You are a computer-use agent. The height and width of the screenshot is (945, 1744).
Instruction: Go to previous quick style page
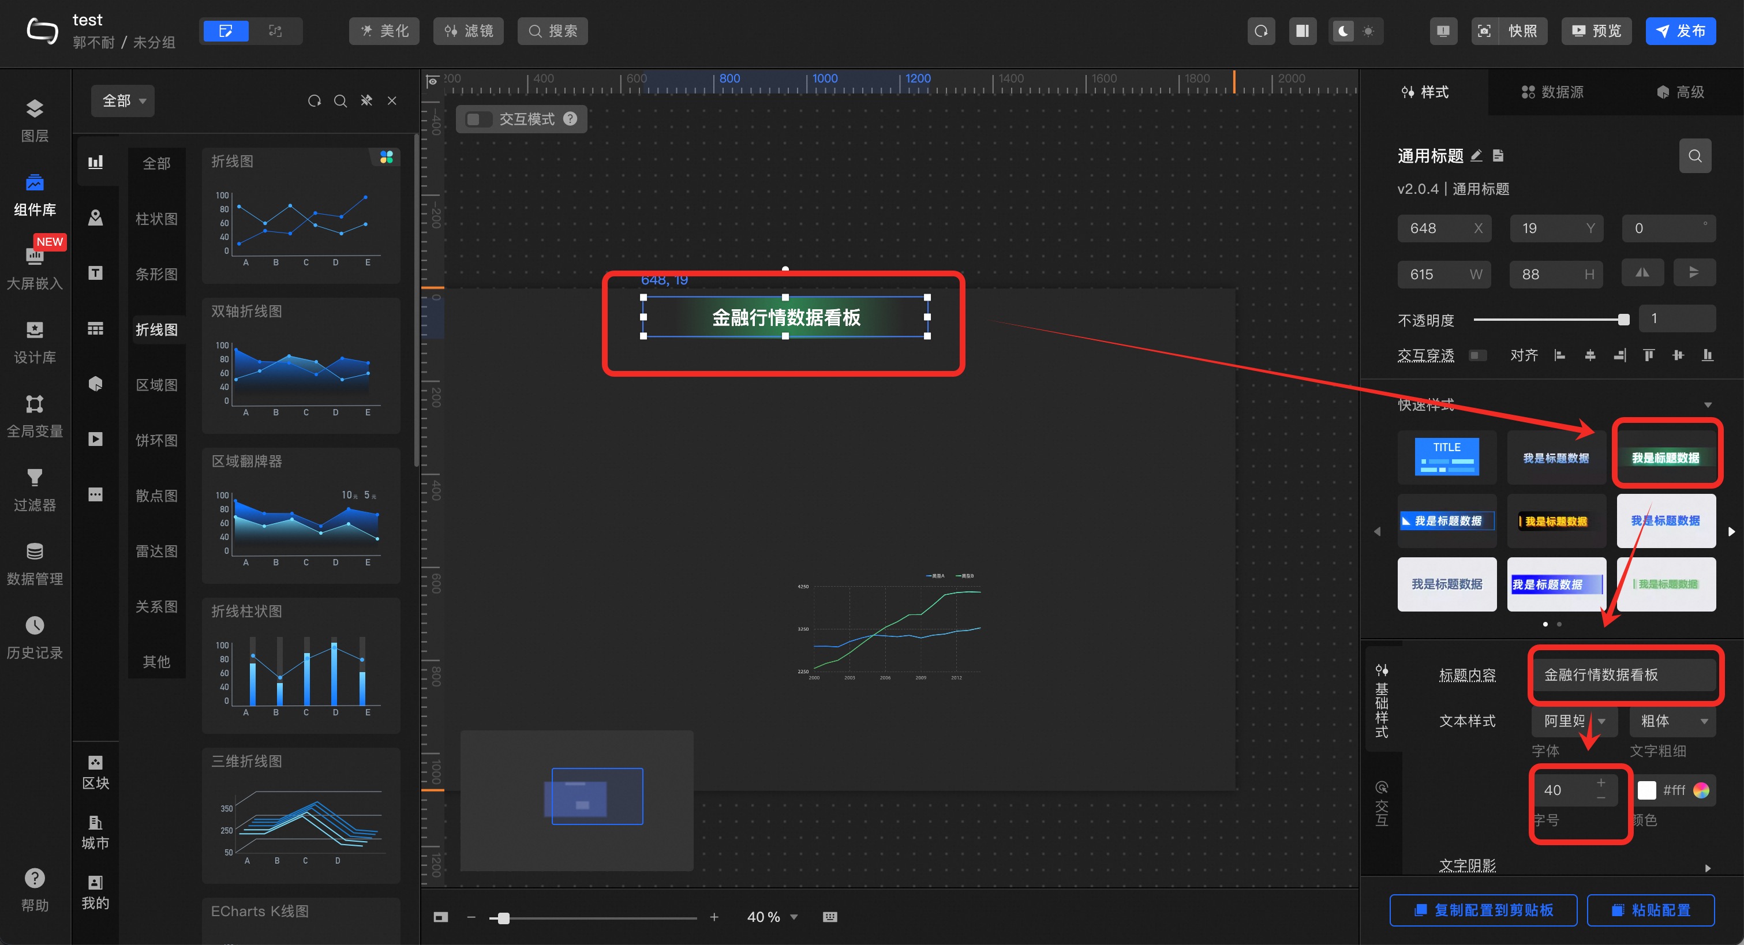pyautogui.click(x=1377, y=531)
